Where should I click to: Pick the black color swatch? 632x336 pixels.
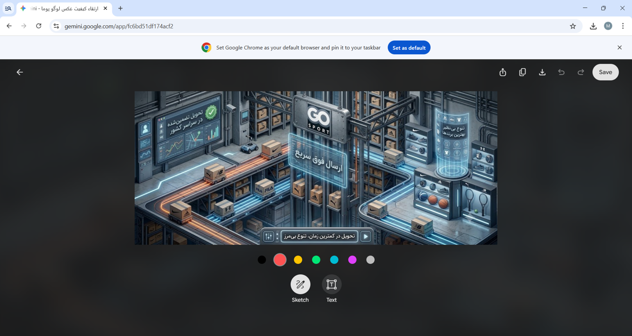(x=262, y=260)
